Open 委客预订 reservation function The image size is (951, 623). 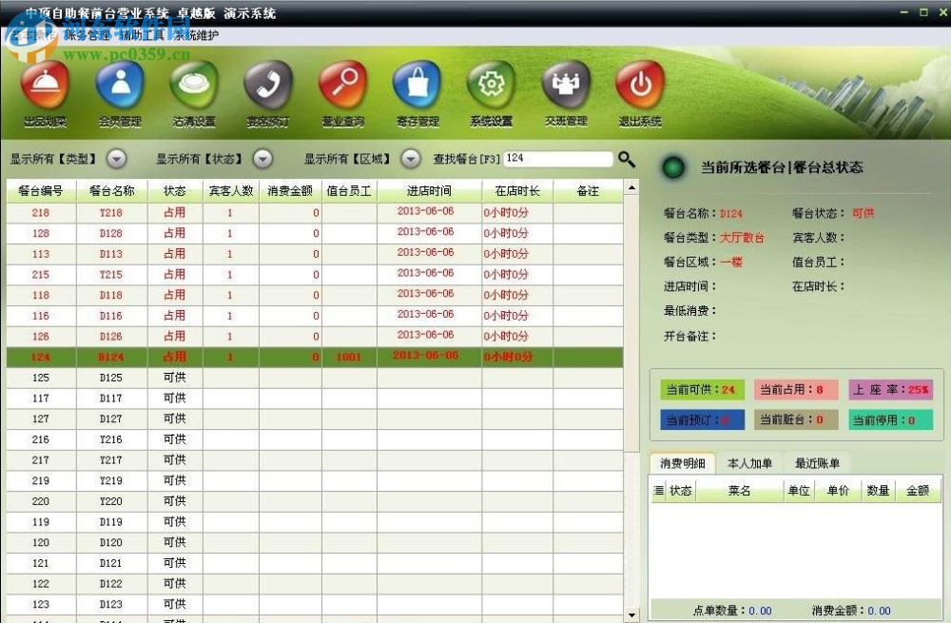(x=267, y=92)
